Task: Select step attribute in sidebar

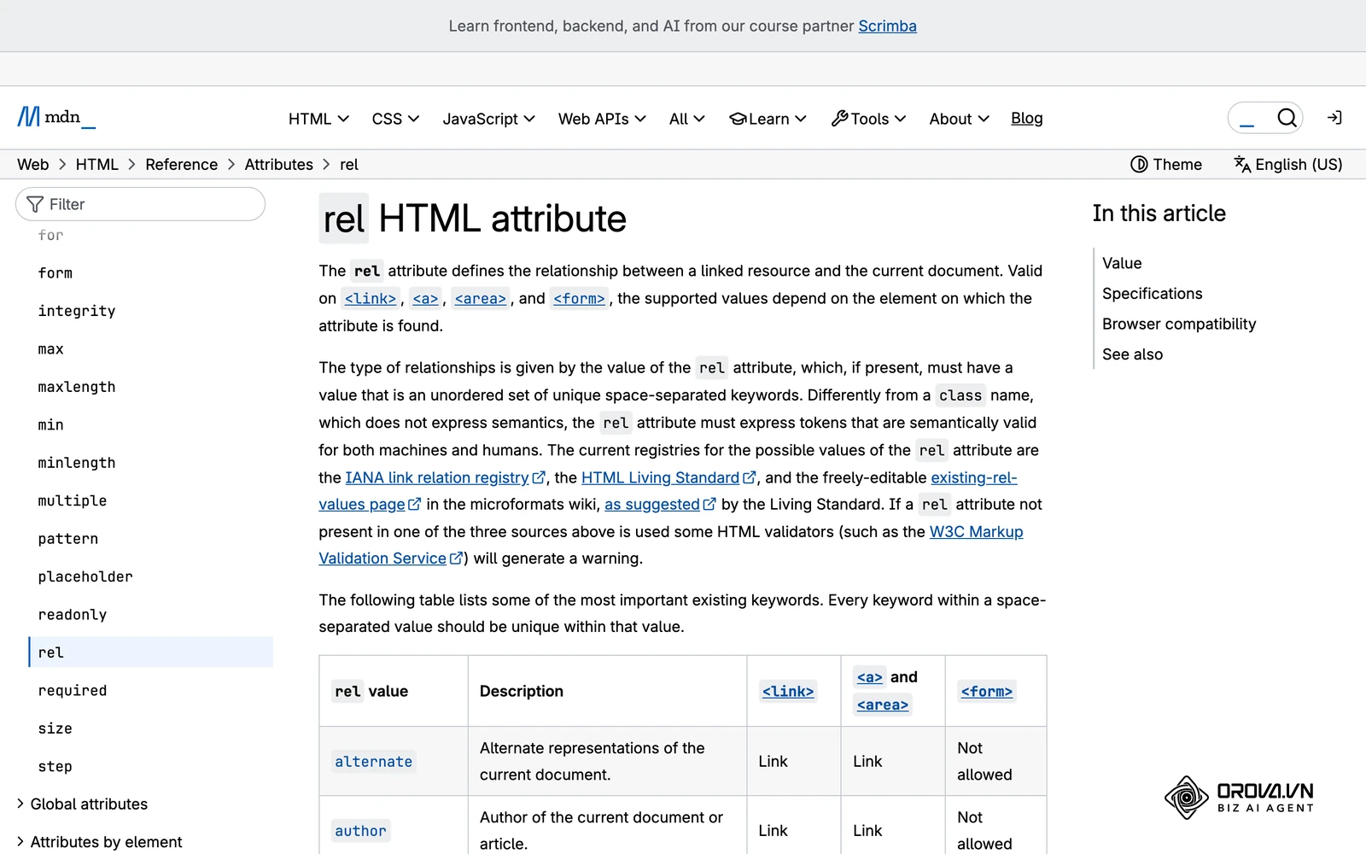Action: pos(55,767)
